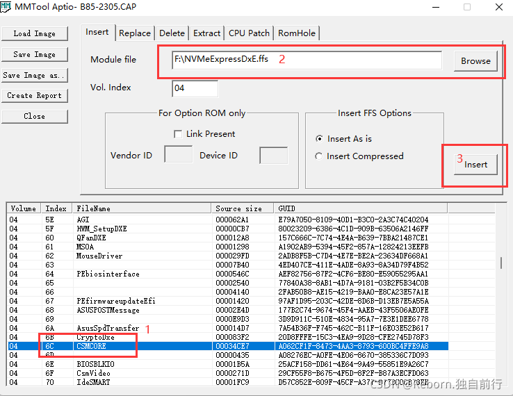Click GUID starting with 25ACF158
Image resolution: width=513 pixels, height=396 pixels.
(x=353, y=364)
